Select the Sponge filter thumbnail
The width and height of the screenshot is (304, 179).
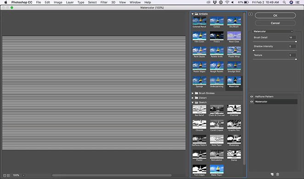199,81
